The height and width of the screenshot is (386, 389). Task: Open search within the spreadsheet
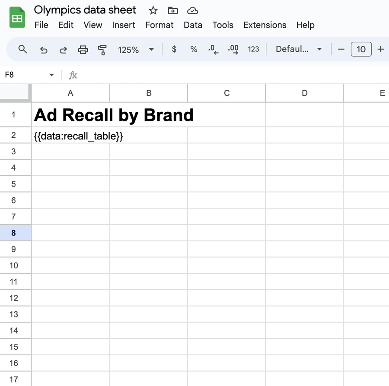[22, 49]
